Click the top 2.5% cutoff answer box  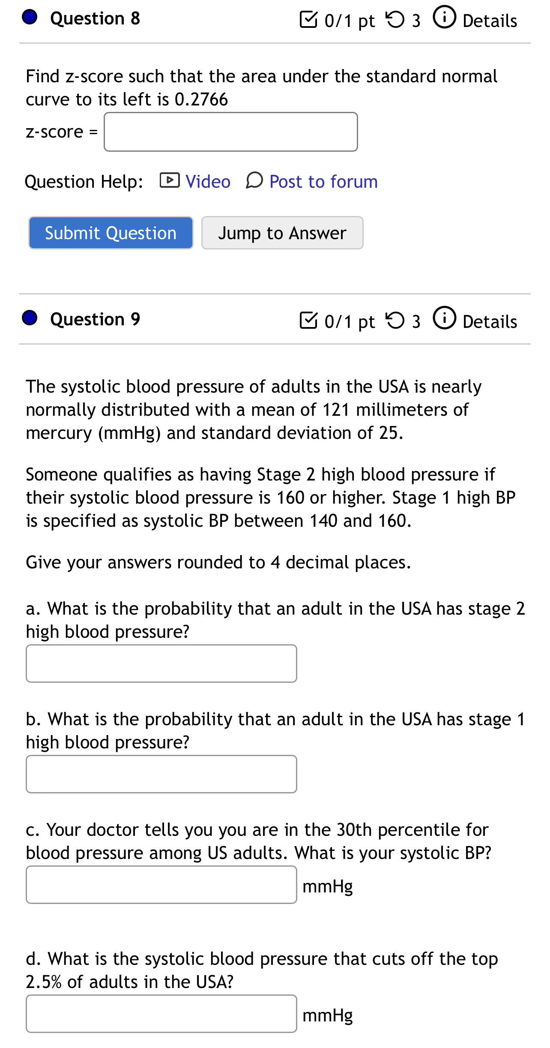[161, 1014]
